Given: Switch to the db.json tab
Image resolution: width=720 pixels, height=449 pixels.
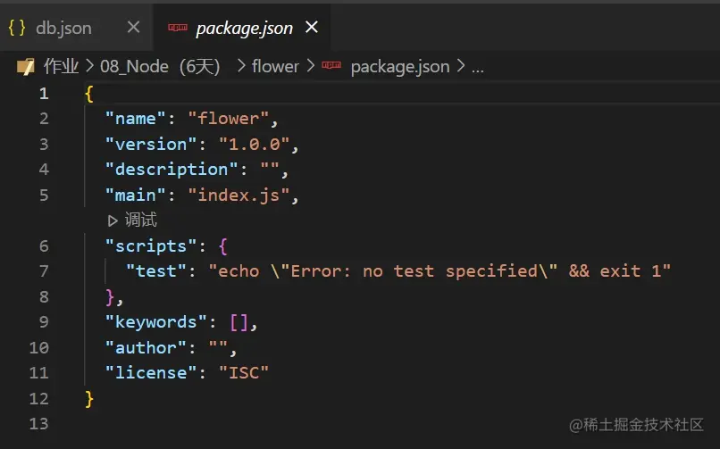Looking at the screenshot, I should tap(63, 28).
